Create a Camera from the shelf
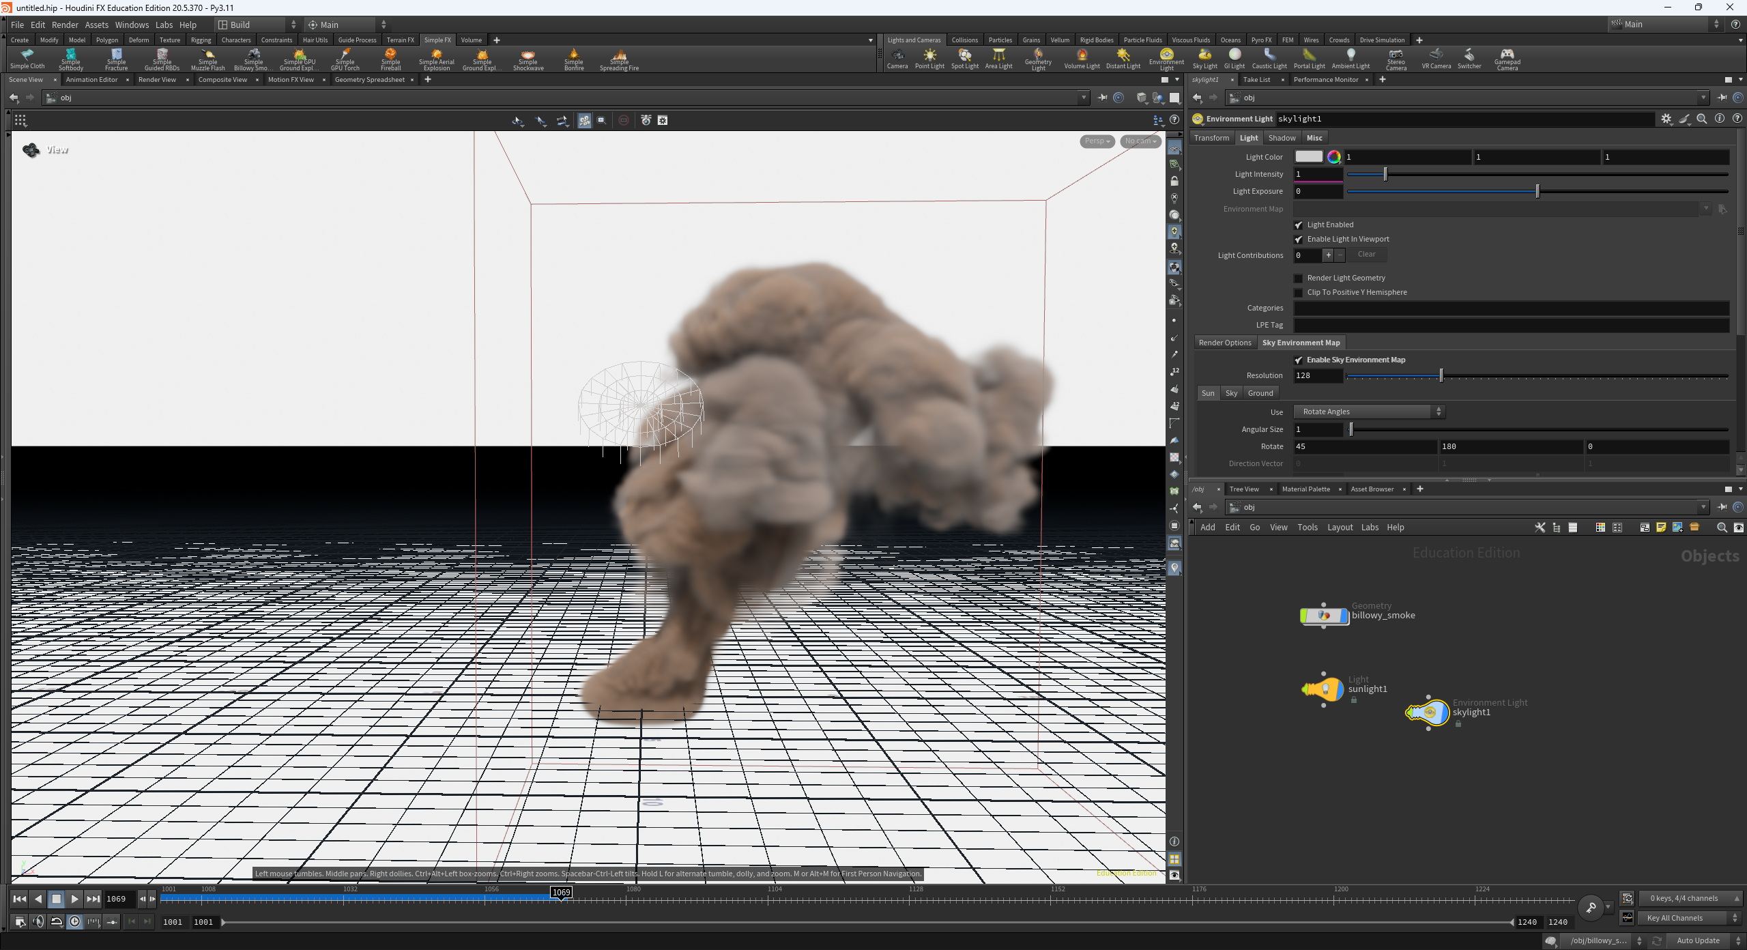The width and height of the screenshot is (1747, 950). tap(897, 59)
